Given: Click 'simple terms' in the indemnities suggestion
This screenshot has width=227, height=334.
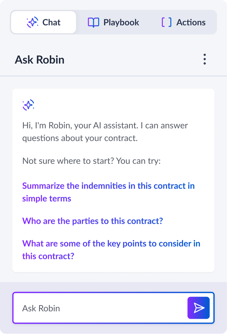Looking at the screenshot, I should pos(47,199).
